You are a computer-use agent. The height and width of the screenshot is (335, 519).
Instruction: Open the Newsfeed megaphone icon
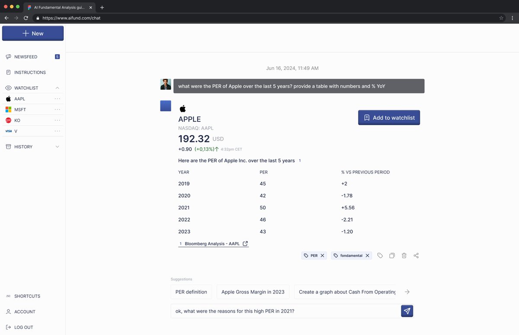coord(8,57)
